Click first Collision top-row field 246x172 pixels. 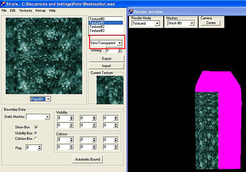(65, 140)
